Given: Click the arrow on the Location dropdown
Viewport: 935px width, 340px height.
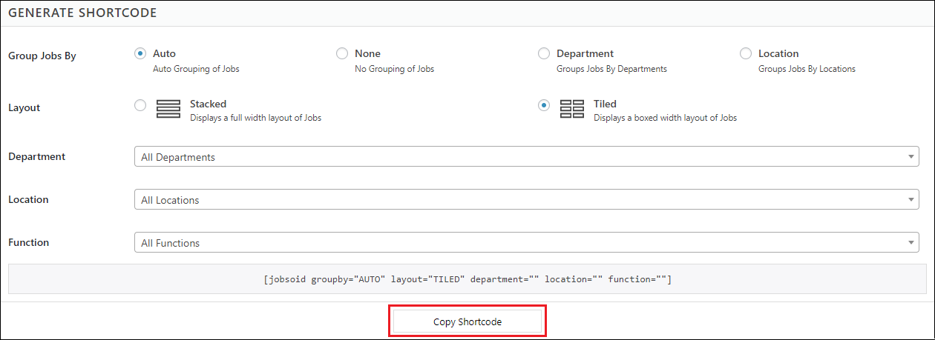Looking at the screenshot, I should pyautogui.click(x=911, y=200).
